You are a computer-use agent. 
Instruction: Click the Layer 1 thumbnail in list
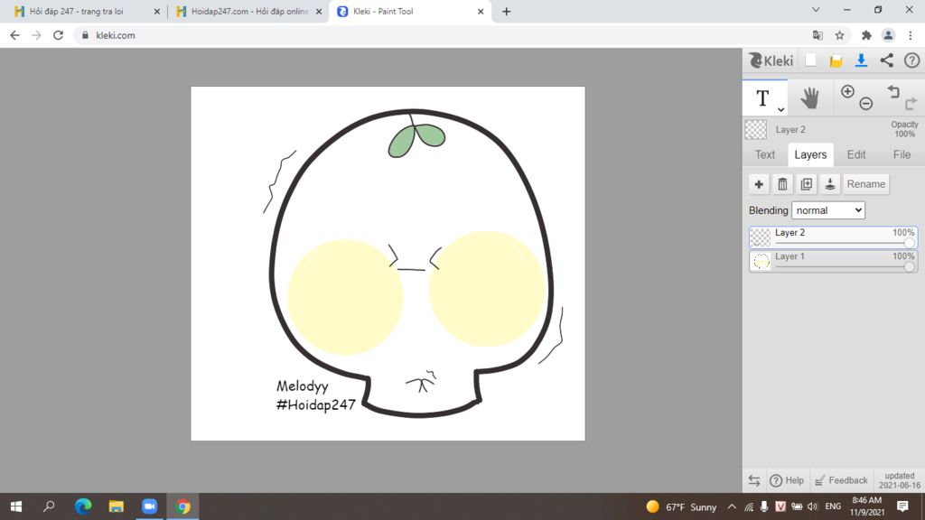[x=761, y=261]
